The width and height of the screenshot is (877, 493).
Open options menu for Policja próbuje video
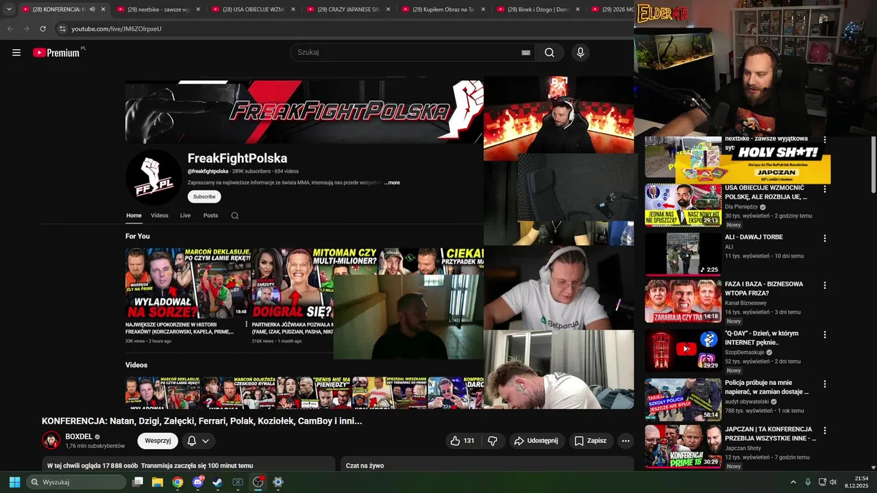click(x=825, y=384)
